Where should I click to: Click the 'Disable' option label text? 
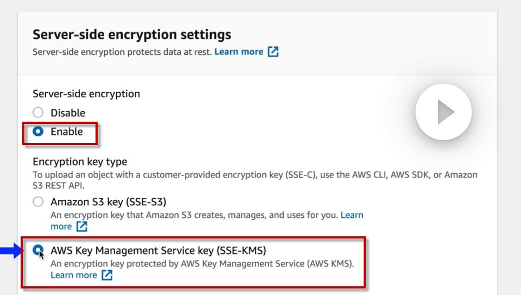coord(68,113)
